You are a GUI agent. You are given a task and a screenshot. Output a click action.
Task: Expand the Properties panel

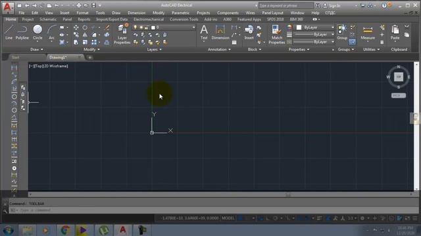point(299,50)
